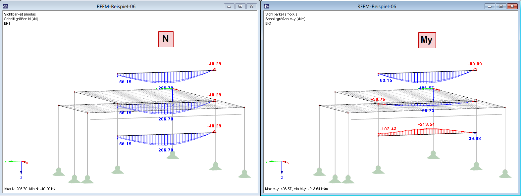521x196 pixels.
Task: Click status text 'Max N: 206.70, Min N: -40.29 kN'
Action: [30, 189]
